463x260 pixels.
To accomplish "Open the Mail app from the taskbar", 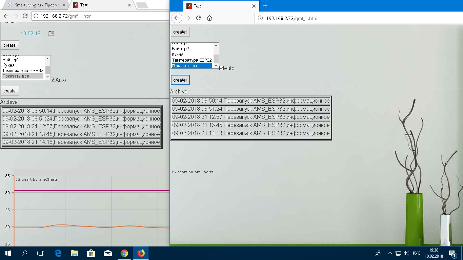I will pos(108,253).
